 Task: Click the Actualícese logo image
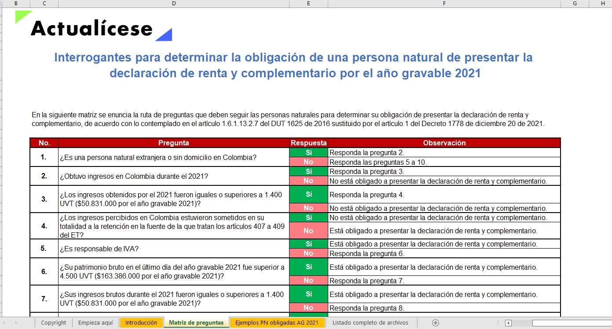94,26
